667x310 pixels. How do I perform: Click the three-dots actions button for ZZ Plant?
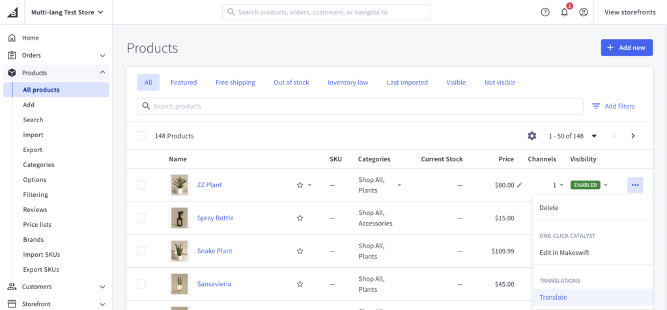[x=635, y=185]
